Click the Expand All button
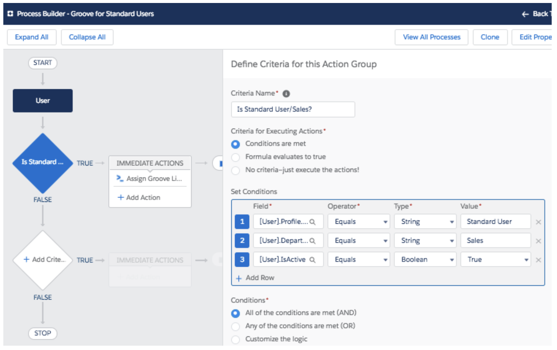The height and width of the screenshot is (350, 557). point(32,37)
